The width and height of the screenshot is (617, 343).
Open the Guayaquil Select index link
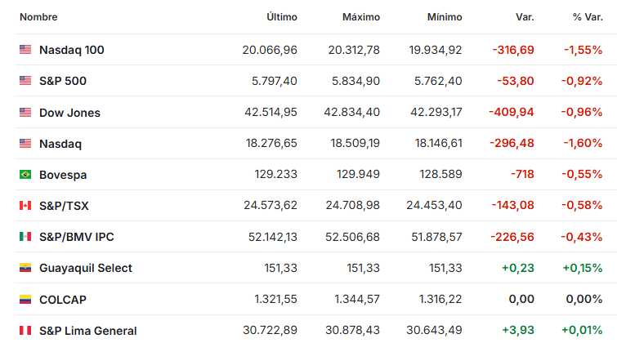tap(86, 268)
